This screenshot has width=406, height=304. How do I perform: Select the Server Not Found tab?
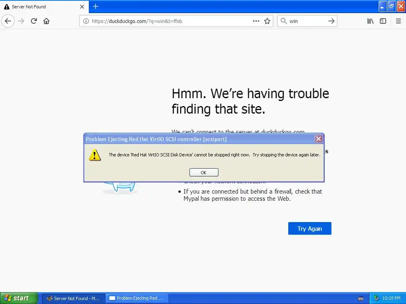click(x=44, y=7)
